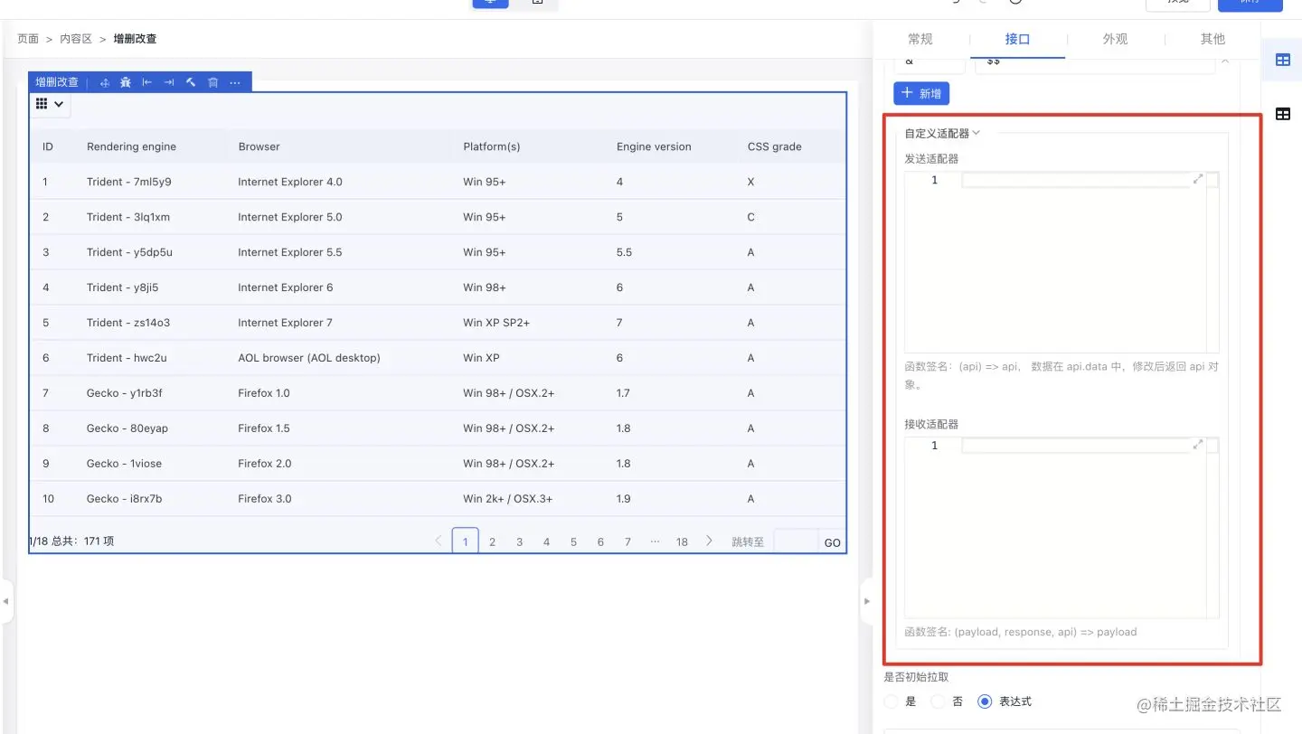Screen dimensions: 1302x734
Task: Click the 新增 button
Action: pyautogui.click(x=921, y=93)
